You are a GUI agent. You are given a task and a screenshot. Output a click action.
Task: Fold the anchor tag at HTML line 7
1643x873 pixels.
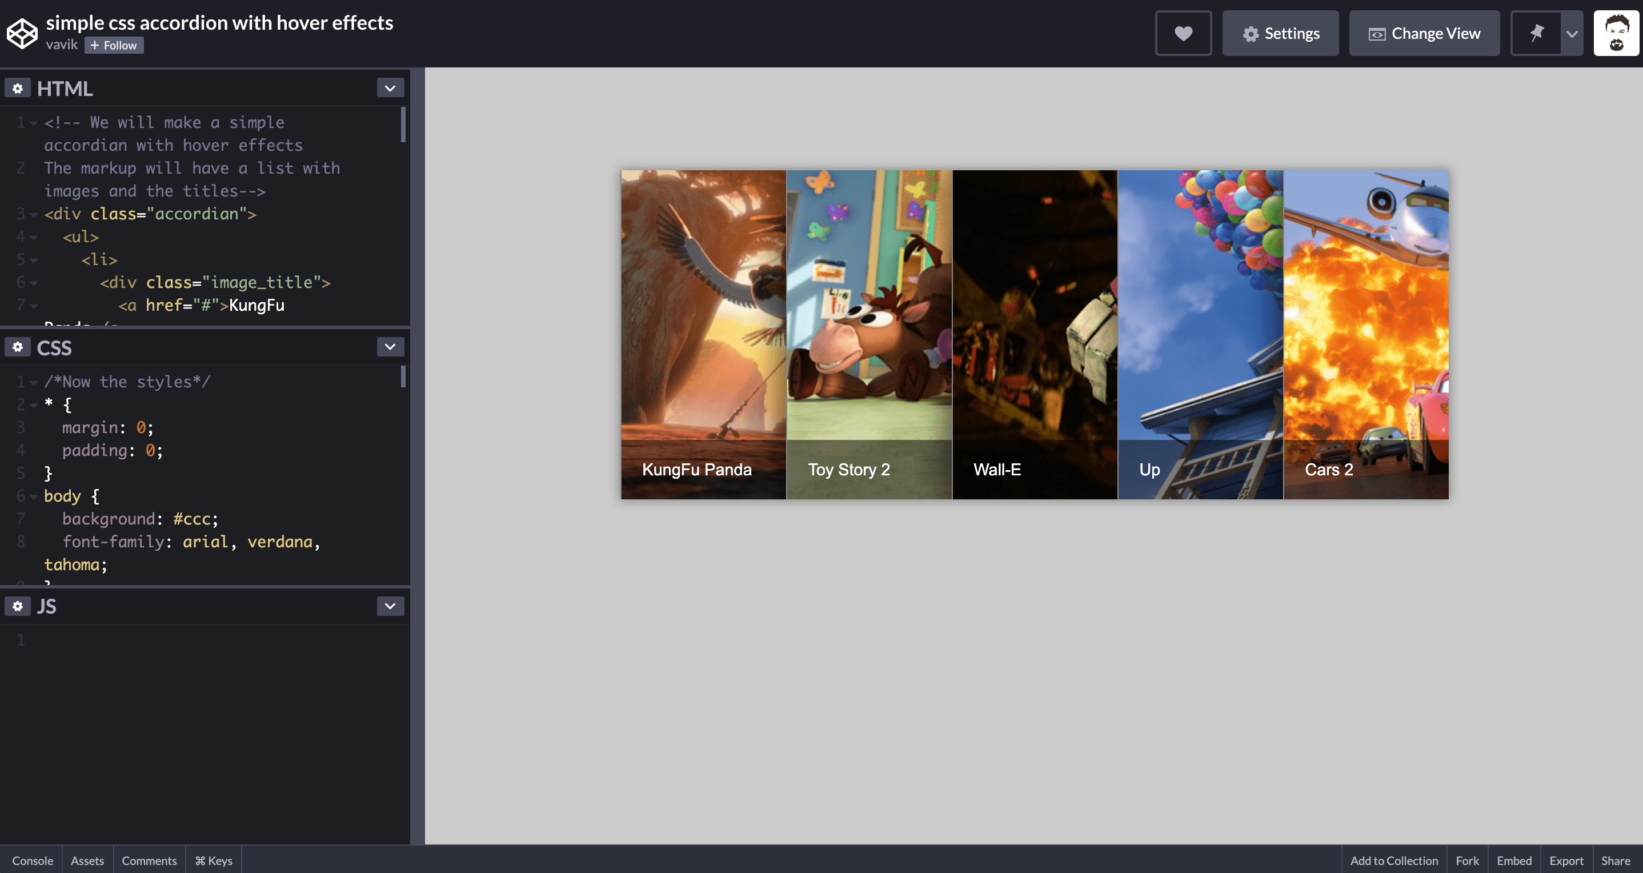pyautogui.click(x=34, y=306)
